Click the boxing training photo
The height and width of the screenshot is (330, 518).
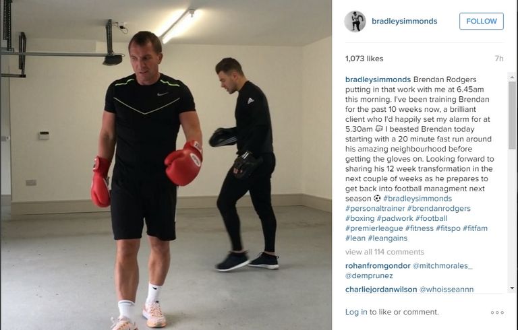tap(166, 165)
